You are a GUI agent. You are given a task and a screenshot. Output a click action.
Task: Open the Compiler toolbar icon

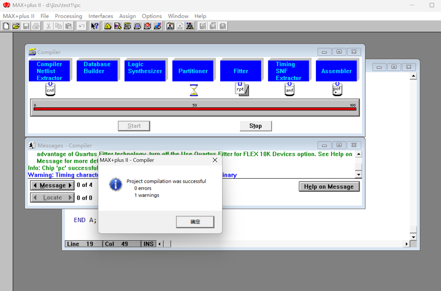[128, 26]
